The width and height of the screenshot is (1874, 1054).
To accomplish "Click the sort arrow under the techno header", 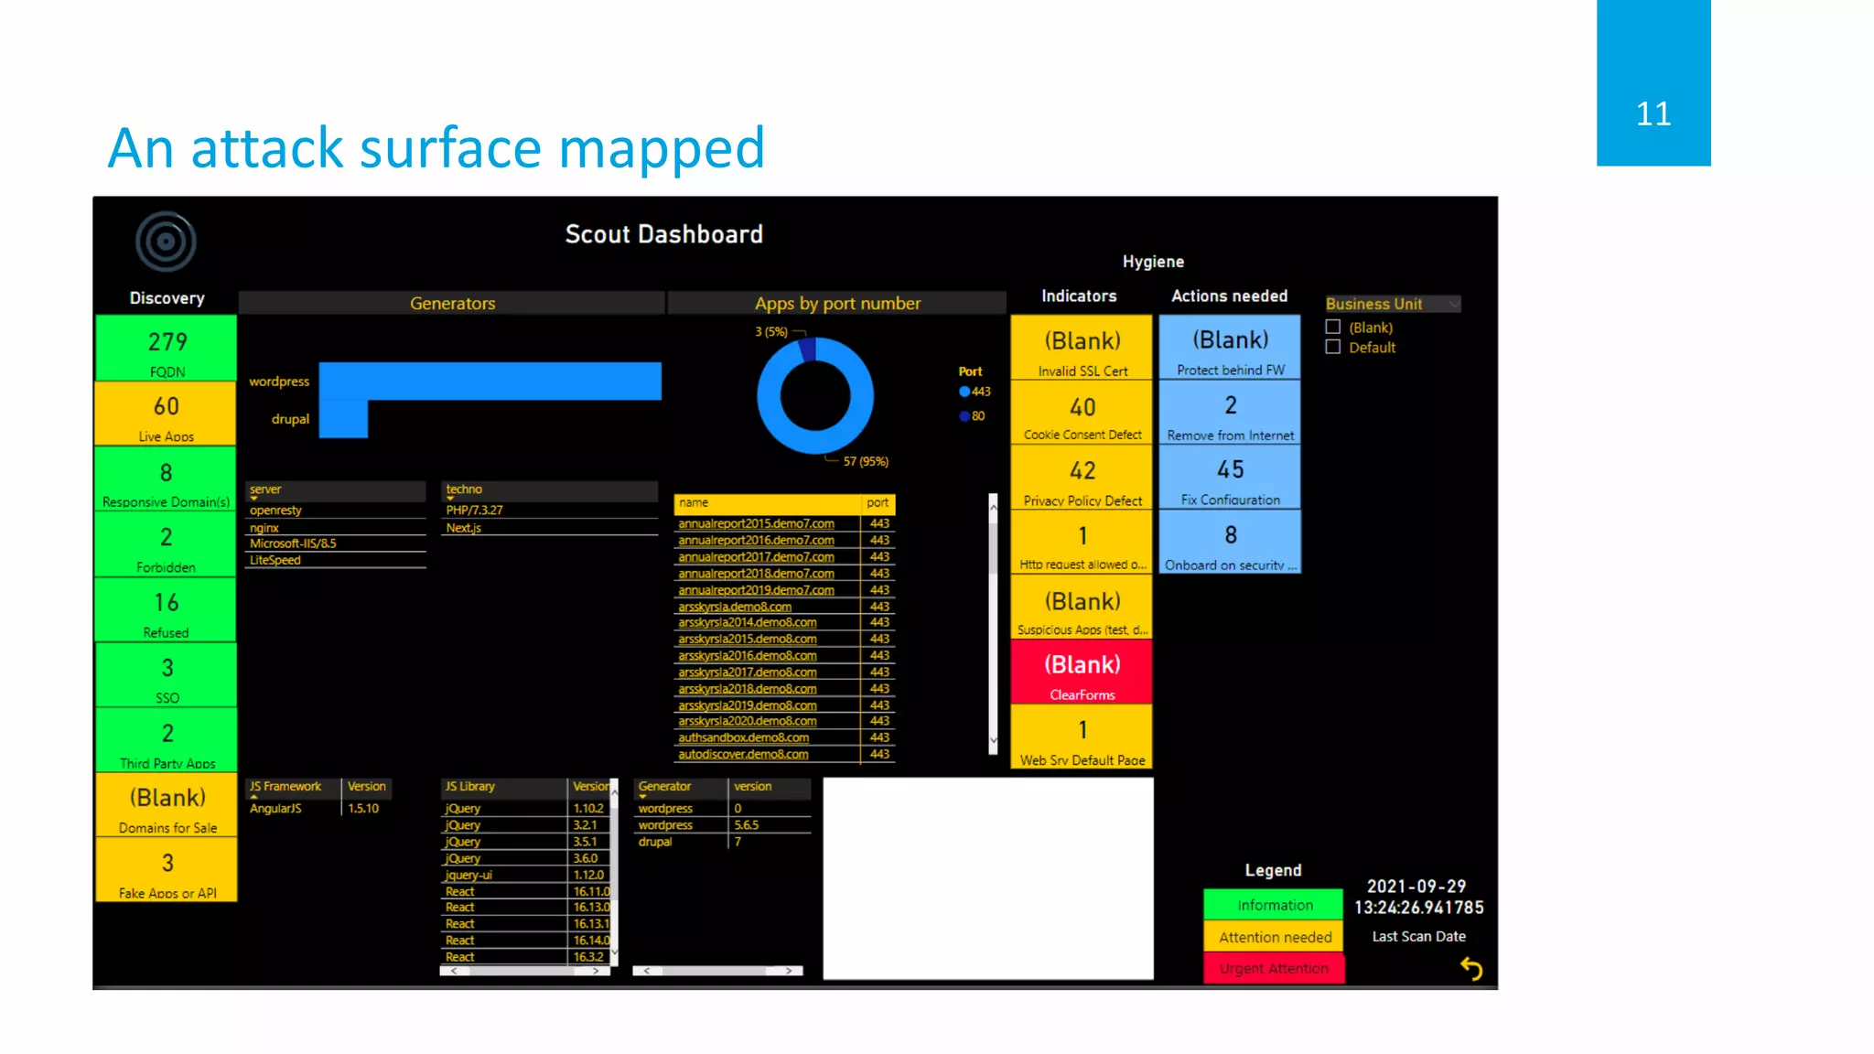I will pos(450,499).
